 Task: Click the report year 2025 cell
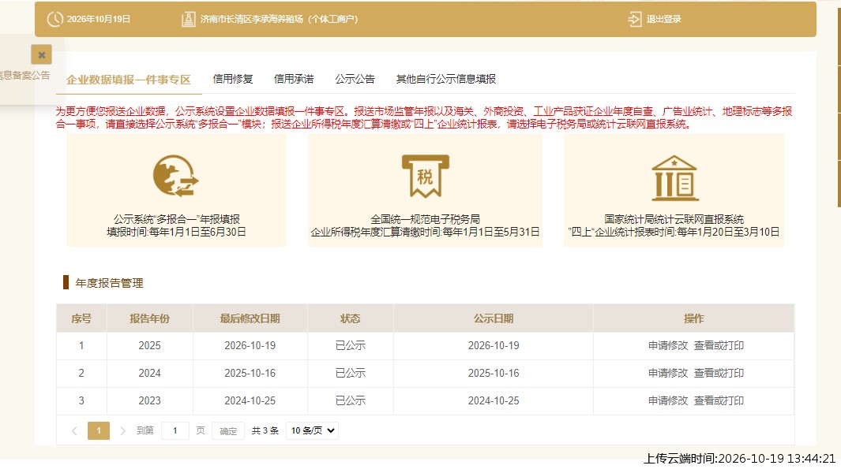coord(149,345)
